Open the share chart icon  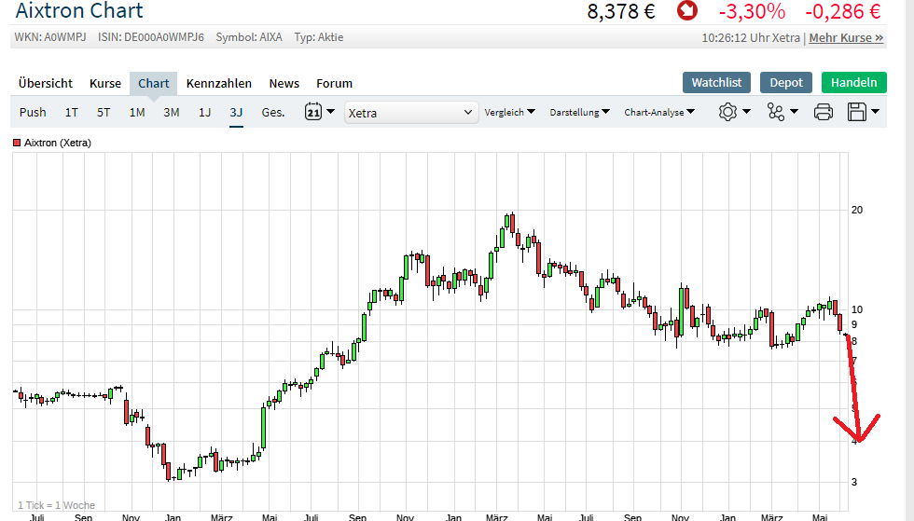[x=776, y=112]
